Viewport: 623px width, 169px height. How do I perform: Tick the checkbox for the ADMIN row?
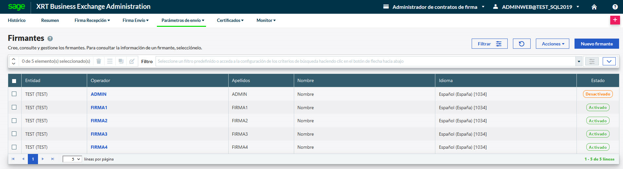pyautogui.click(x=14, y=94)
